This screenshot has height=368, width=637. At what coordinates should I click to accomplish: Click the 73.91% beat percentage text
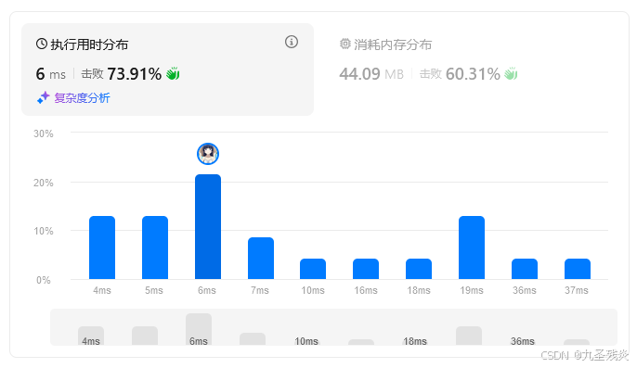click(x=134, y=74)
